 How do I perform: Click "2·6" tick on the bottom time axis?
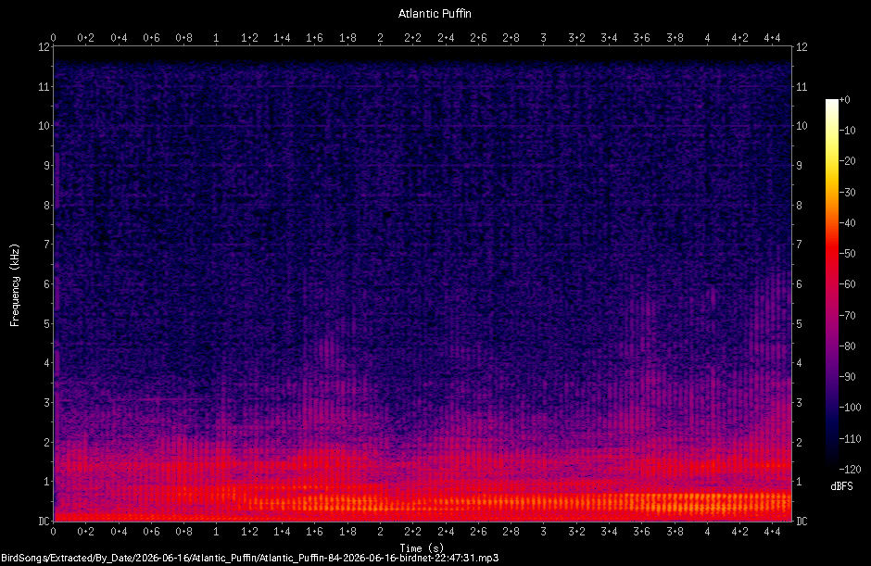[x=478, y=532]
